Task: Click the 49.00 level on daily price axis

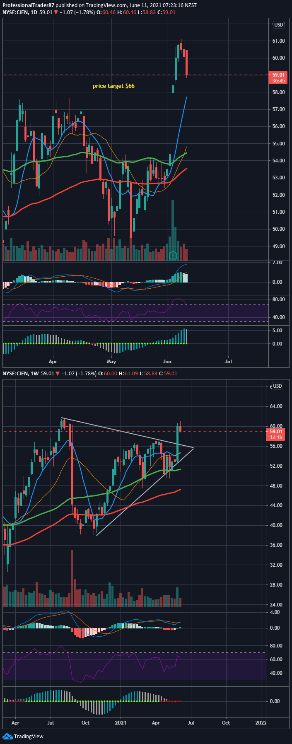Action: point(279,246)
